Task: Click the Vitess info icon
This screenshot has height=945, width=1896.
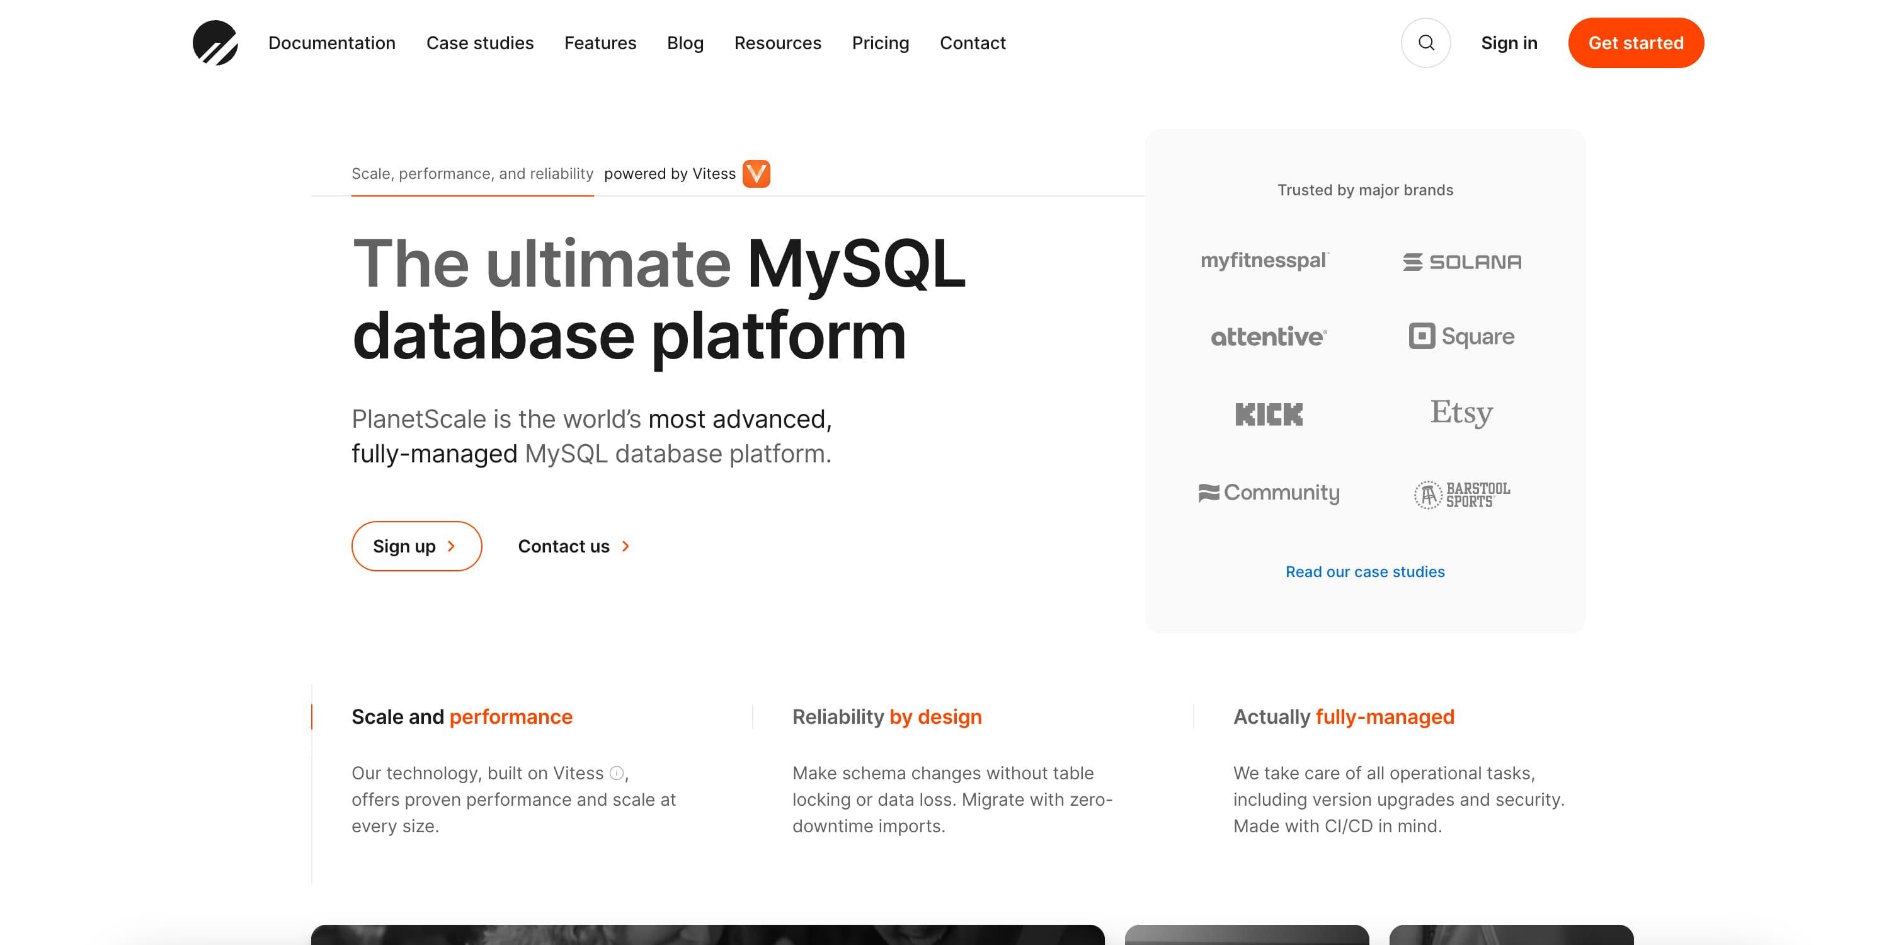Action: coord(617,773)
